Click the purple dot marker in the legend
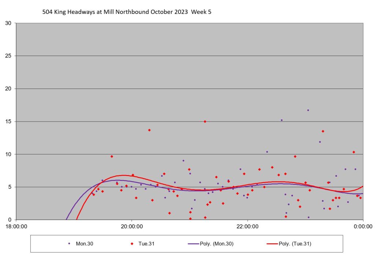Screen dimensions: 375x254 click(69, 243)
